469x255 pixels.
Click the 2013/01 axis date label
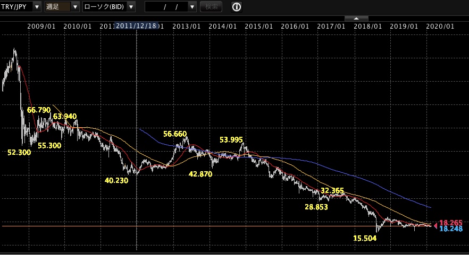[186, 27]
